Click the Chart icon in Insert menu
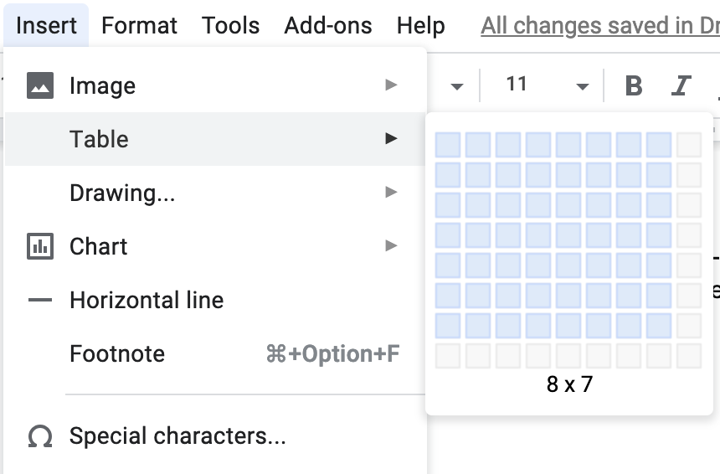Screen dimensions: 720x474 tap(40, 246)
